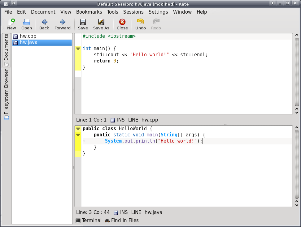The width and height of the screenshot is (301, 227).
Task: Open the Edit menu
Action: pyautogui.click(x=21, y=12)
